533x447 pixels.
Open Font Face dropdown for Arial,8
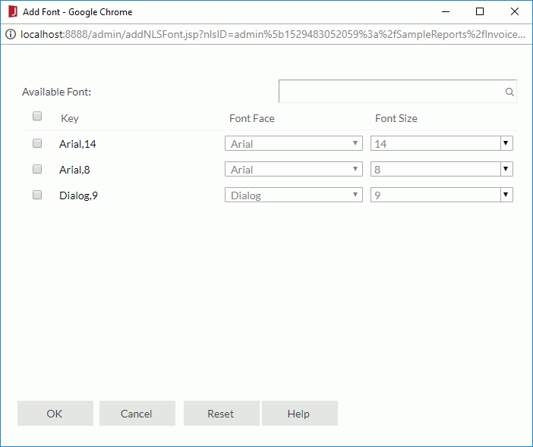294,169
